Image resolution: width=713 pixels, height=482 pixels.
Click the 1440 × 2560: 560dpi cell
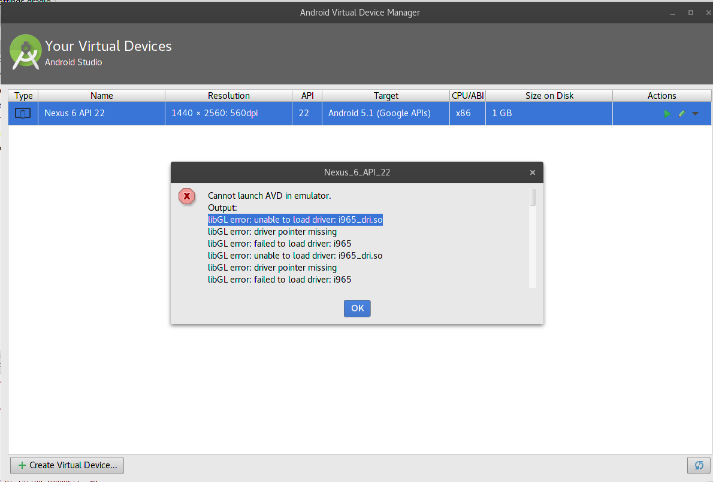(229, 113)
